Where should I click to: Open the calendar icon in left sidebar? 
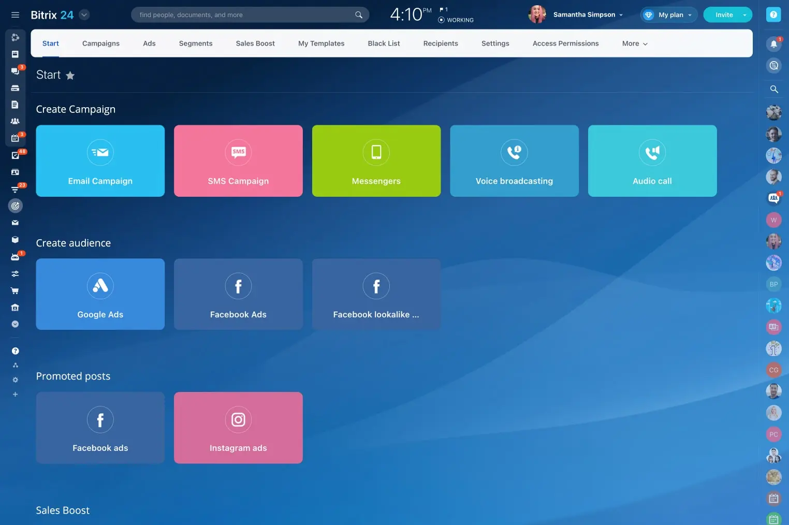coord(15,138)
